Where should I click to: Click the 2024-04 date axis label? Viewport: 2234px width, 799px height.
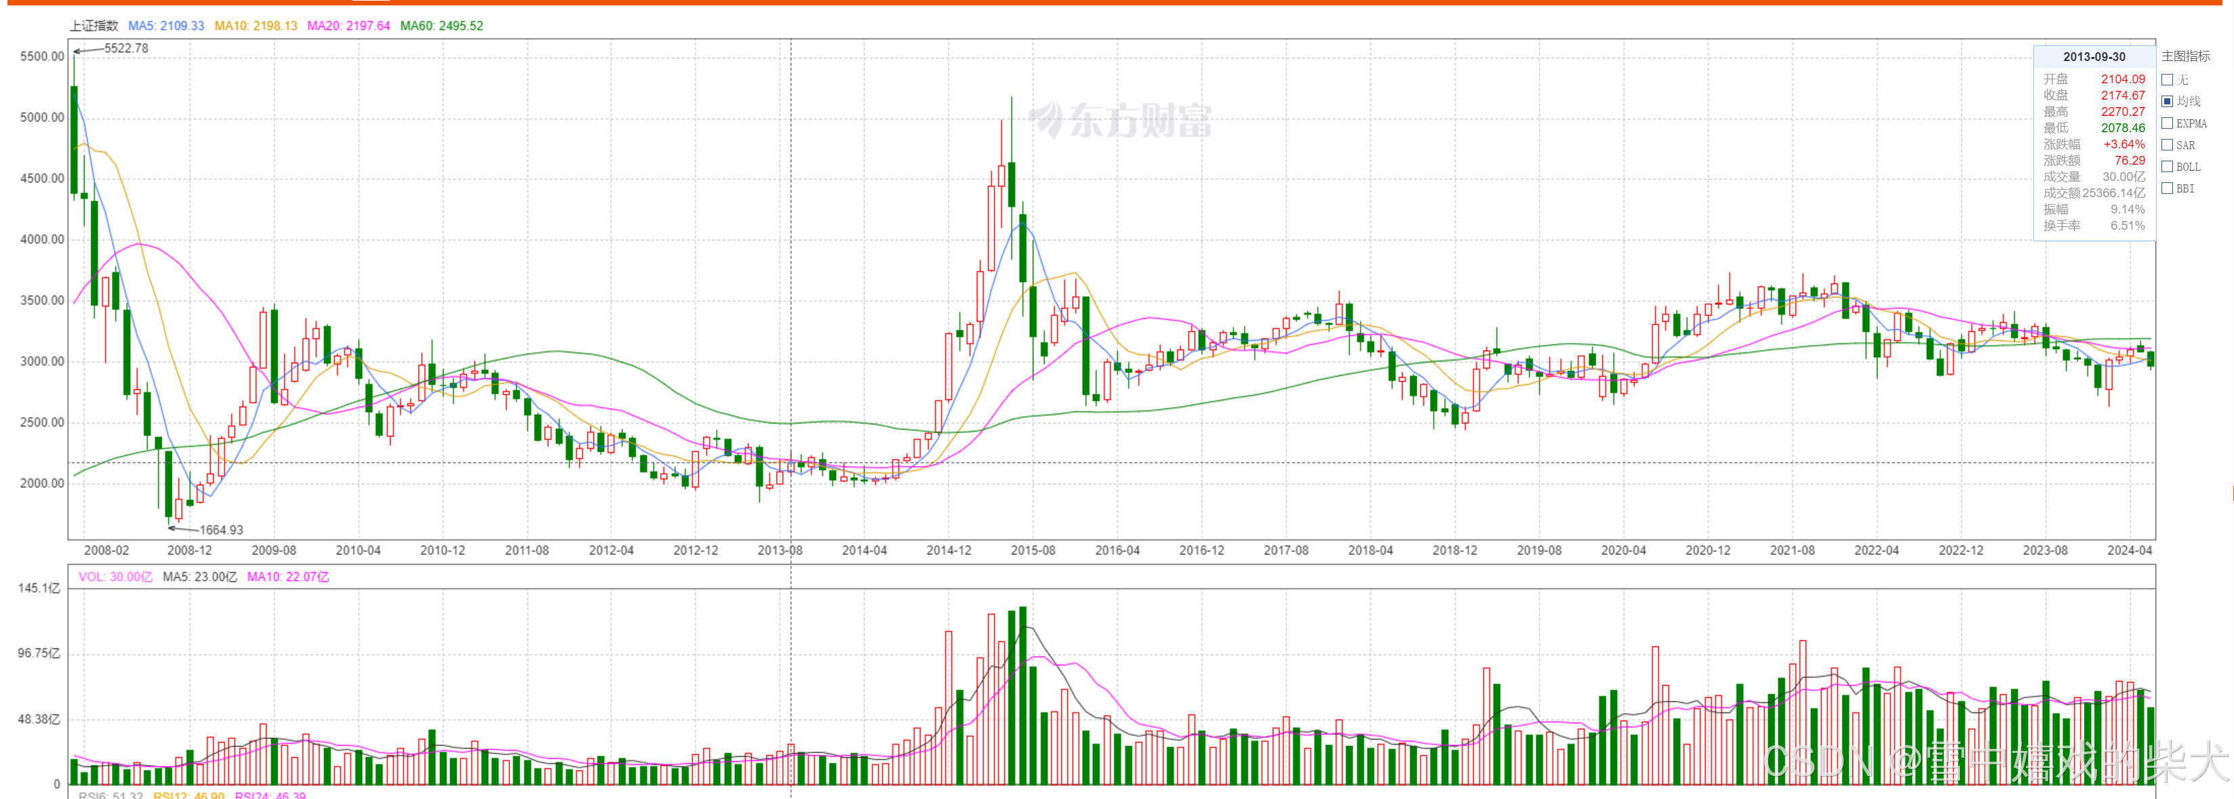click(2129, 550)
